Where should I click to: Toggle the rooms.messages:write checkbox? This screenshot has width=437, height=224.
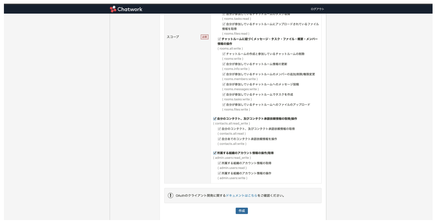click(224, 85)
